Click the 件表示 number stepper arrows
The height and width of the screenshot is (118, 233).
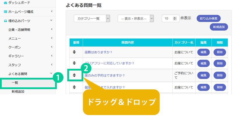coord(174,18)
